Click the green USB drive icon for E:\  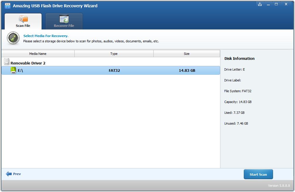point(13,70)
